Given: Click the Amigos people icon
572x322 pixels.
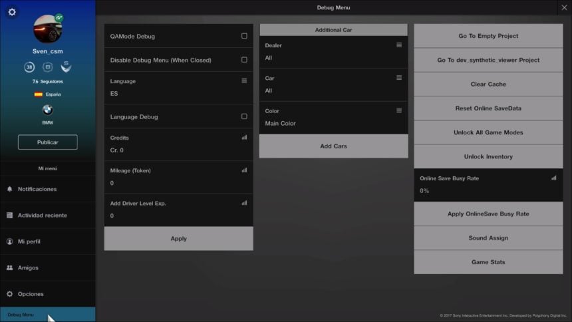Looking at the screenshot, I should click(x=9, y=267).
